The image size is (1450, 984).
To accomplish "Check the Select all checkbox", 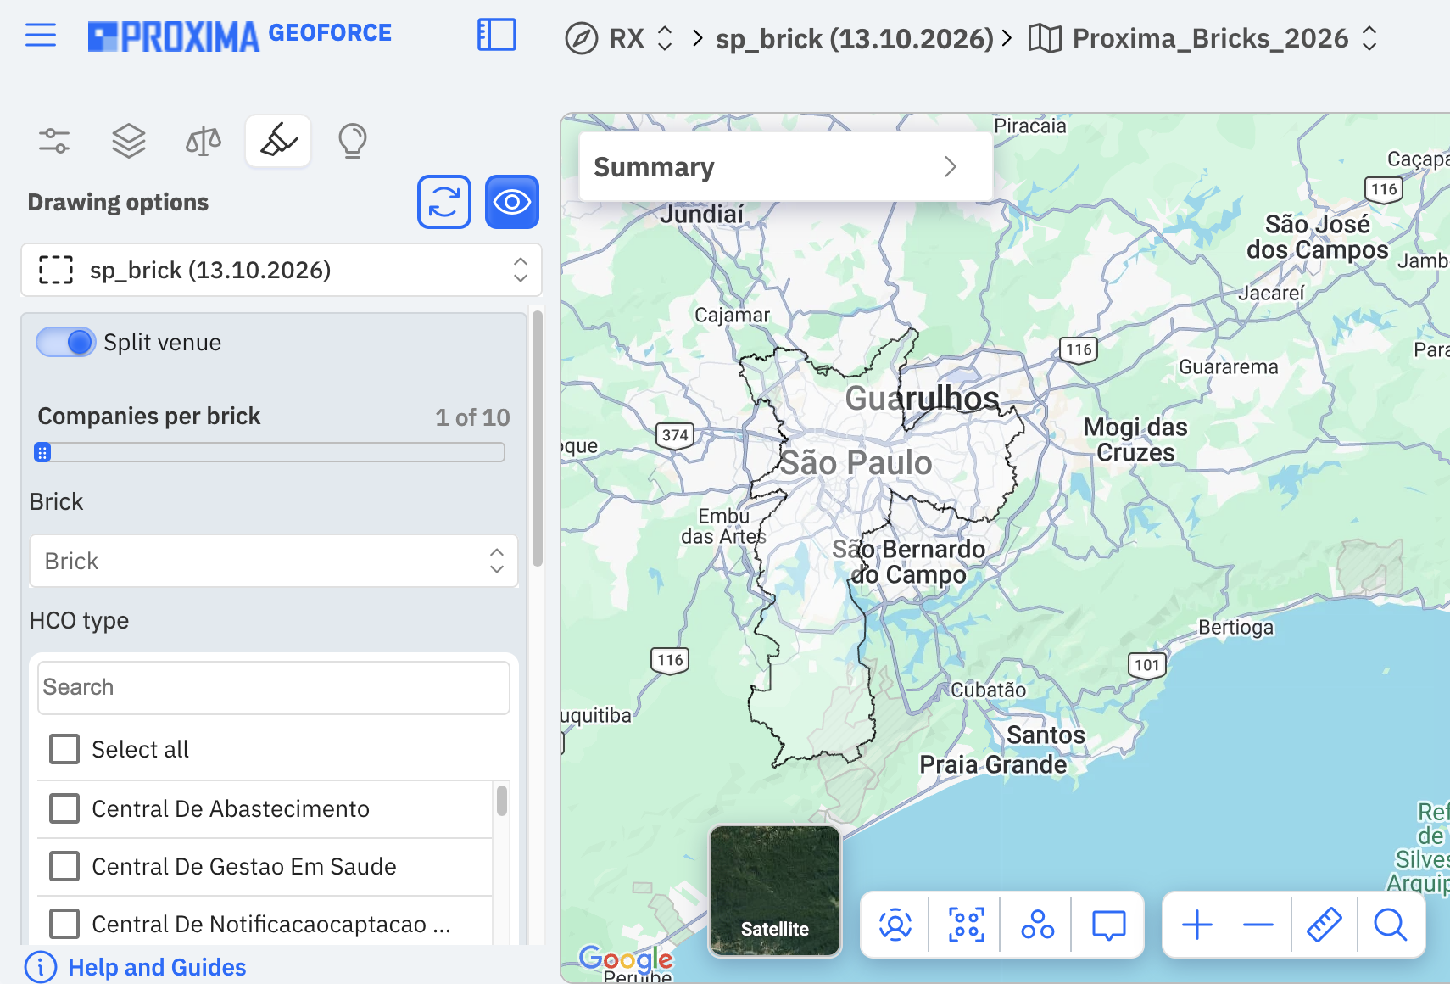I will coord(64,749).
